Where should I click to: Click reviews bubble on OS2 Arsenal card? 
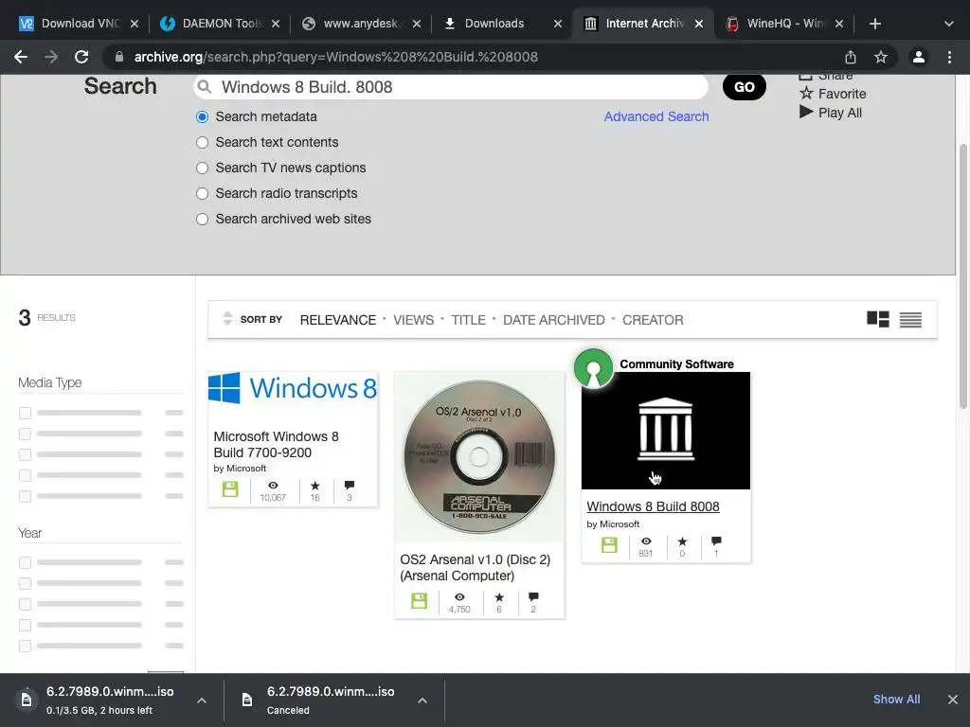point(533,596)
